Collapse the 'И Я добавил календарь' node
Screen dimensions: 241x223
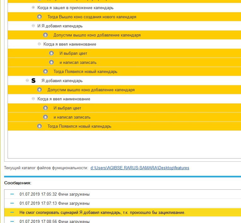[33, 26]
